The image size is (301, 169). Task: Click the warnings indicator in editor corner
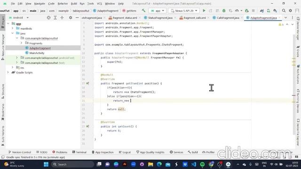pyautogui.click(x=281, y=24)
